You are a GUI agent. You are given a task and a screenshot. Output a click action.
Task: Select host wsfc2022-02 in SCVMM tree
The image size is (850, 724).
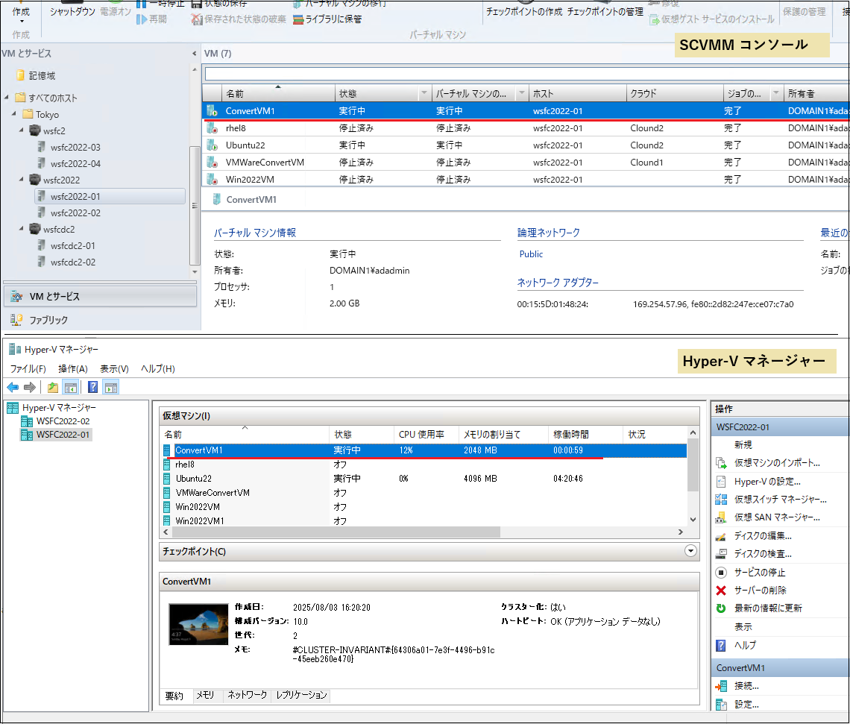(75, 213)
